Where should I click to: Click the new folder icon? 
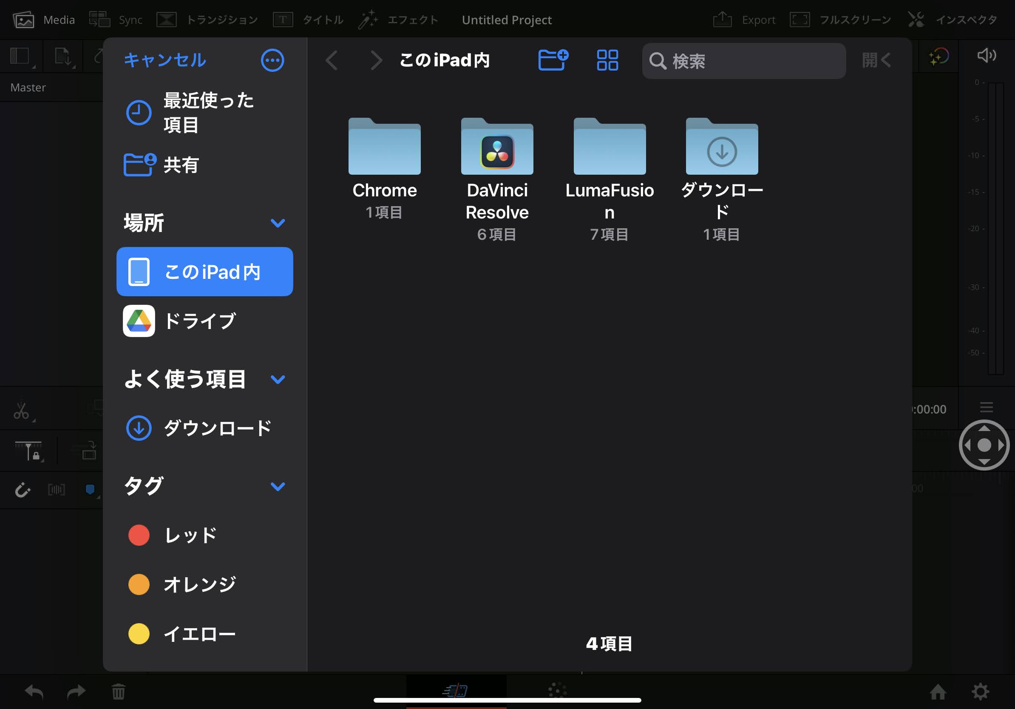click(553, 60)
